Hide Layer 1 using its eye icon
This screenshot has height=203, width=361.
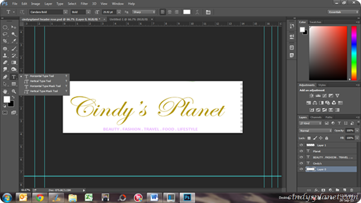(x=301, y=145)
